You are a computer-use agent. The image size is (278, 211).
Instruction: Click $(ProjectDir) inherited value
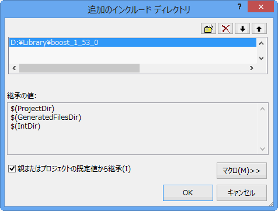click(x=33, y=109)
